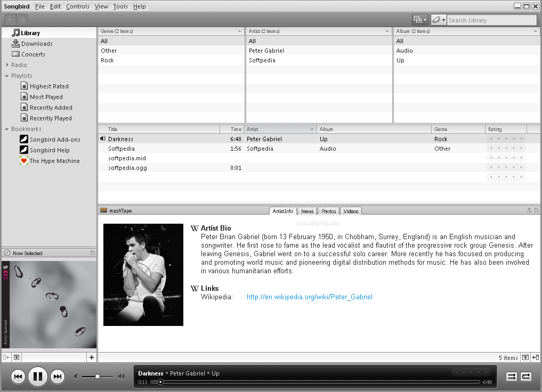The height and width of the screenshot is (392, 542).
Task: Filter by genre Rock
Action: click(171, 60)
